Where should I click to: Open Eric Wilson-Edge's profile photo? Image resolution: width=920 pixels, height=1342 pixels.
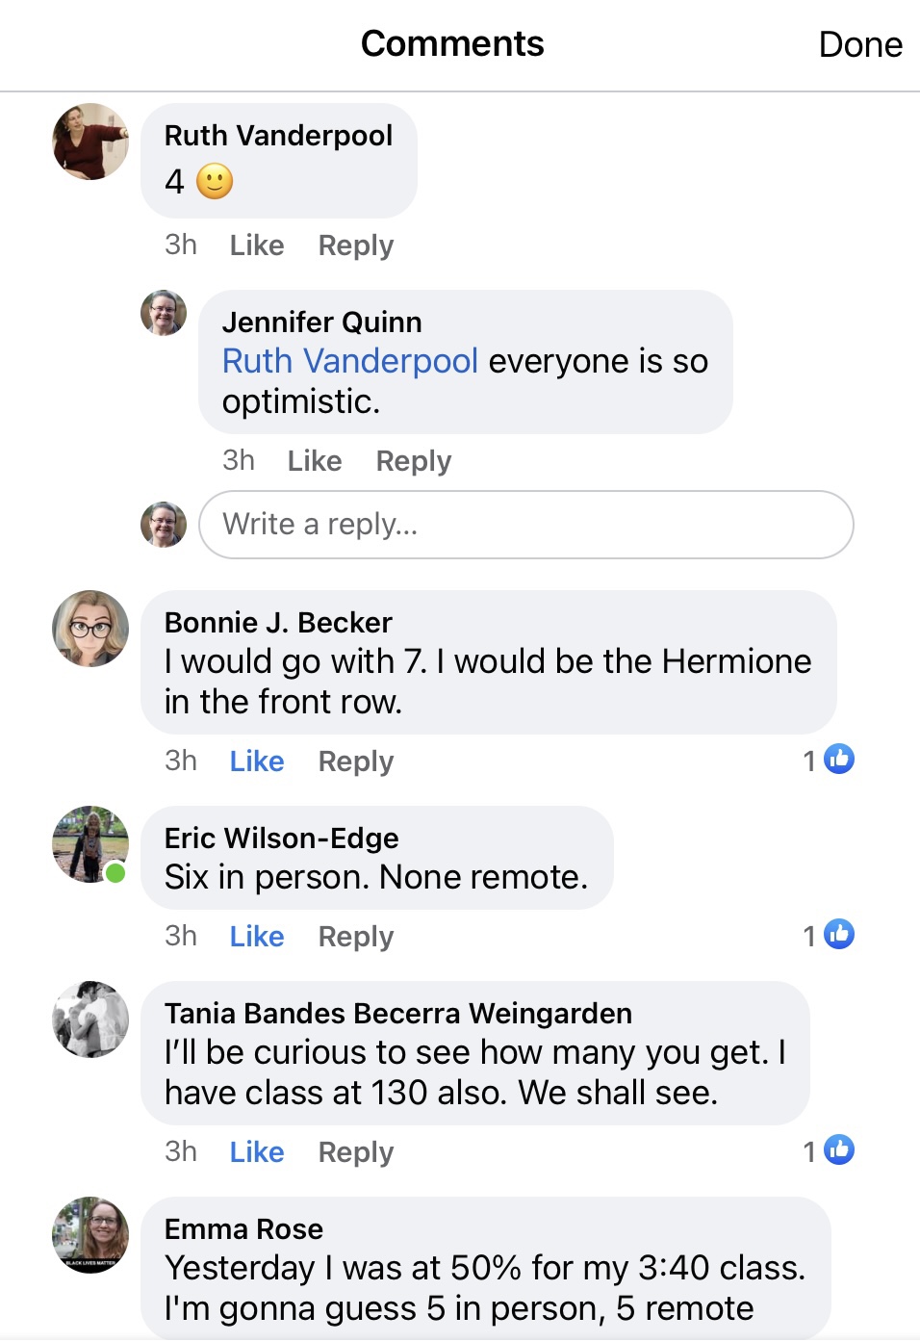(89, 844)
